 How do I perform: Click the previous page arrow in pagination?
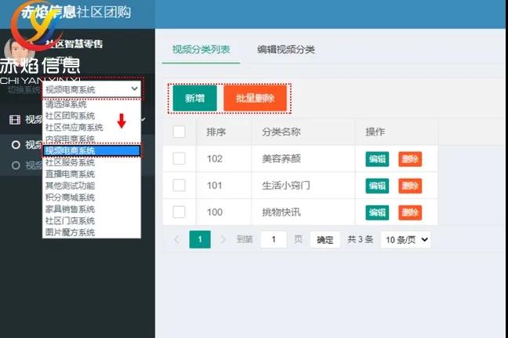pyautogui.click(x=176, y=240)
